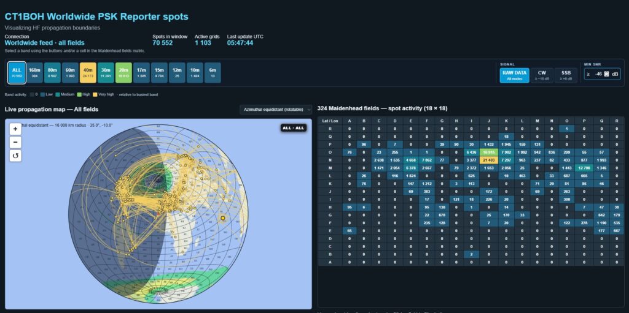Click the large highlighted spot marker east of Africa
This screenshot has width=629, height=313.
(x=223, y=218)
